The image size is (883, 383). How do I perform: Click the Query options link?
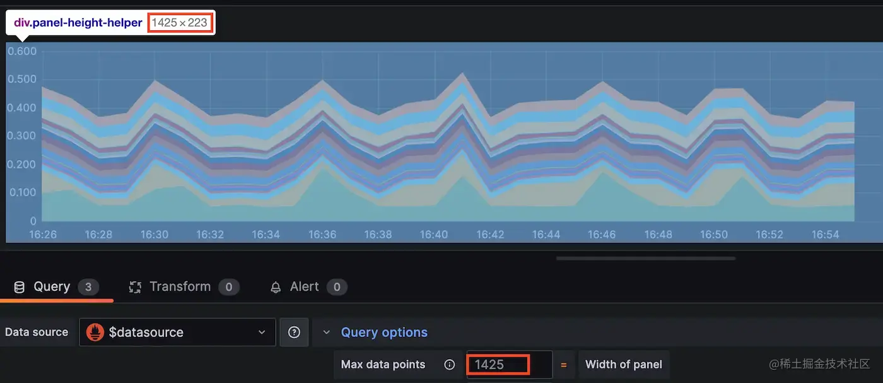(384, 332)
